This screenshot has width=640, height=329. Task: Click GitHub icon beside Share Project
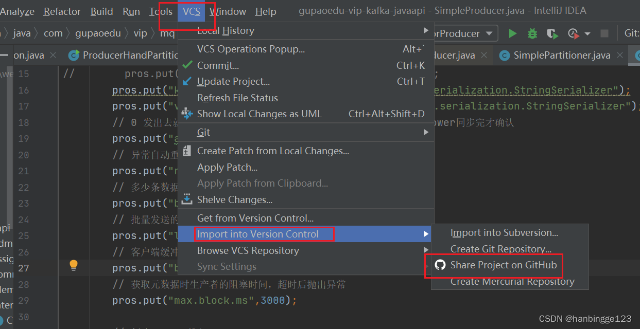[440, 265]
